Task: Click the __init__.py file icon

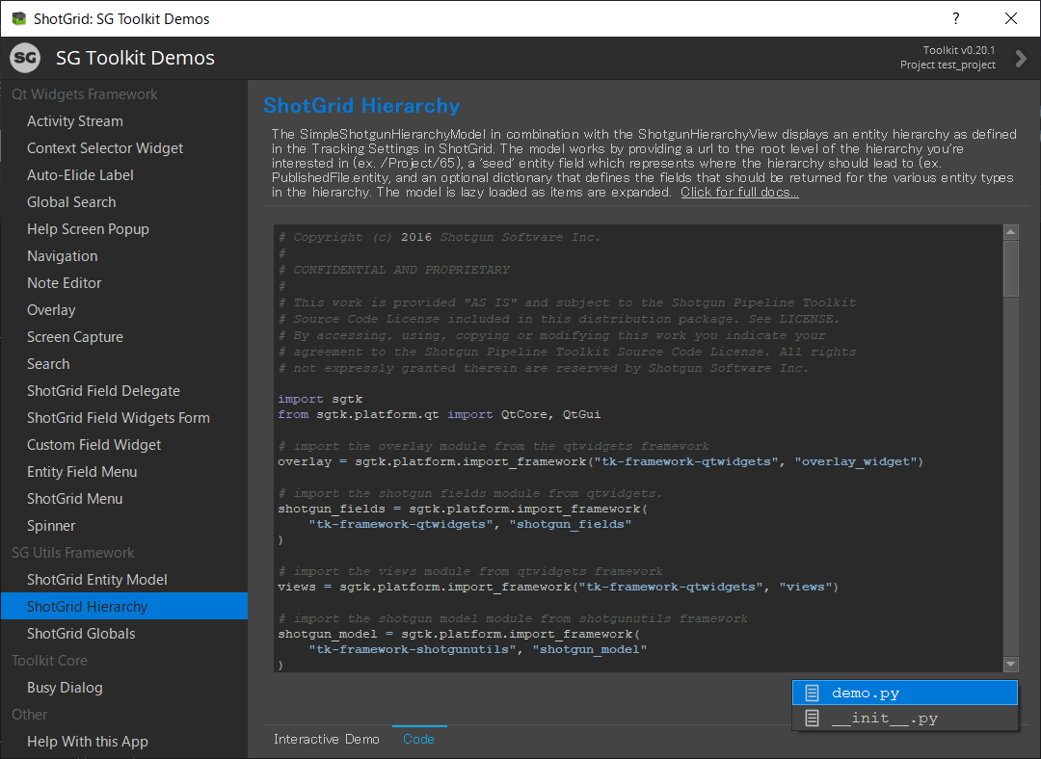Action: coord(812,718)
